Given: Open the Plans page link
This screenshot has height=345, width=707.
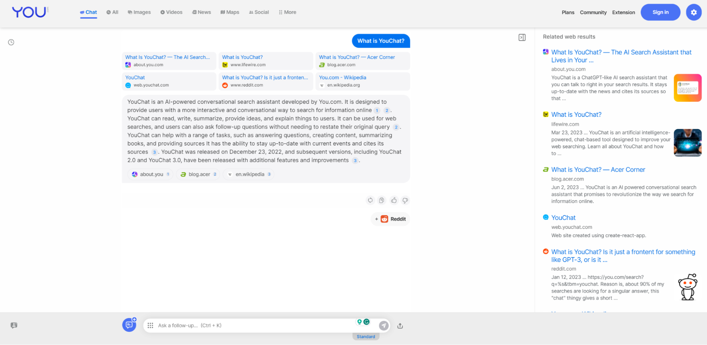Looking at the screenshot, I should point(568,12).
